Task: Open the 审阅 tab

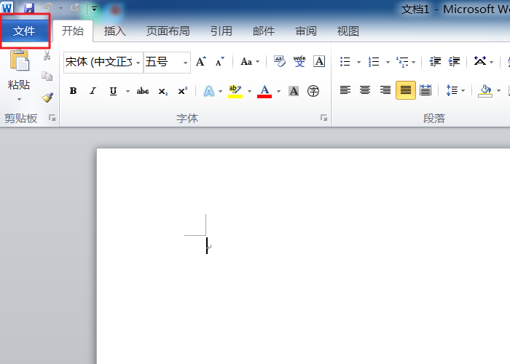Action: coord(306,31)
